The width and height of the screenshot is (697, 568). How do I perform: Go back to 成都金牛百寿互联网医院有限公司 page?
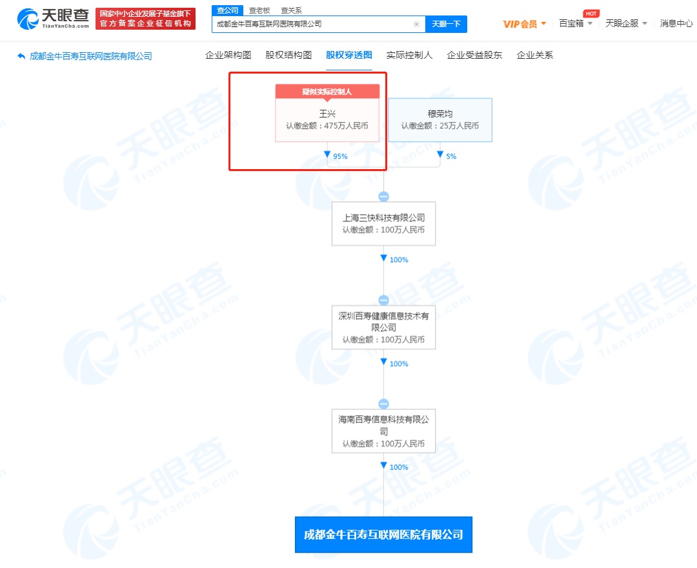coord(91,56)
